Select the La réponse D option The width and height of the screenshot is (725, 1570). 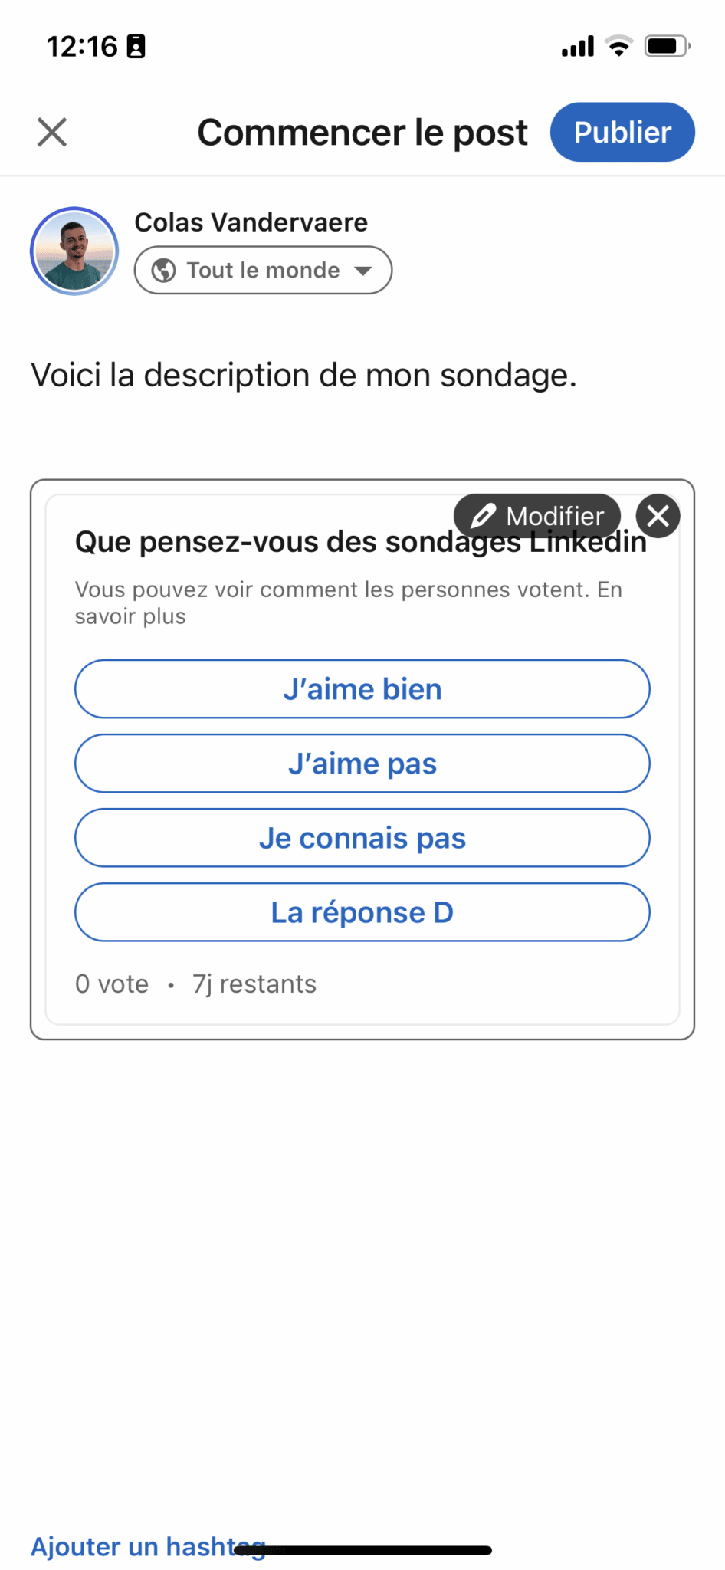362,911
